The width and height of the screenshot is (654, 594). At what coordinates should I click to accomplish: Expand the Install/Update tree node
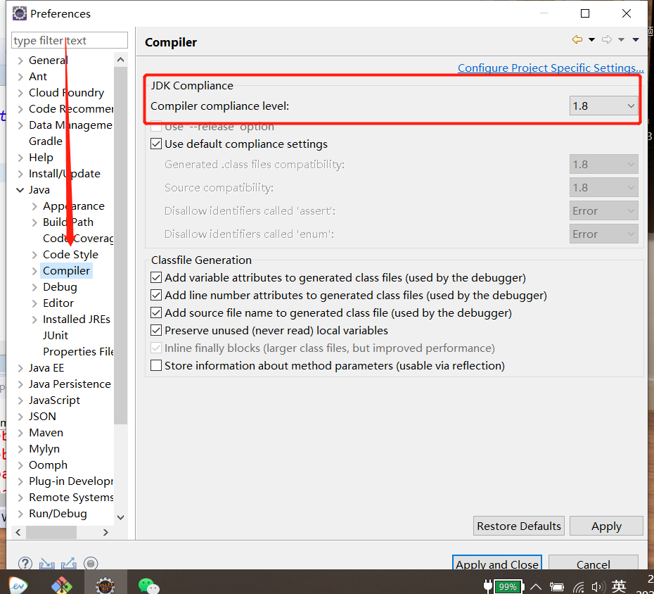[x=20, y=174]
